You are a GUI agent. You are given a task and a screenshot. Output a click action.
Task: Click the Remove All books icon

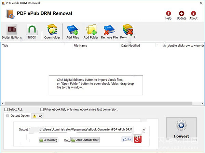[128, 31]
